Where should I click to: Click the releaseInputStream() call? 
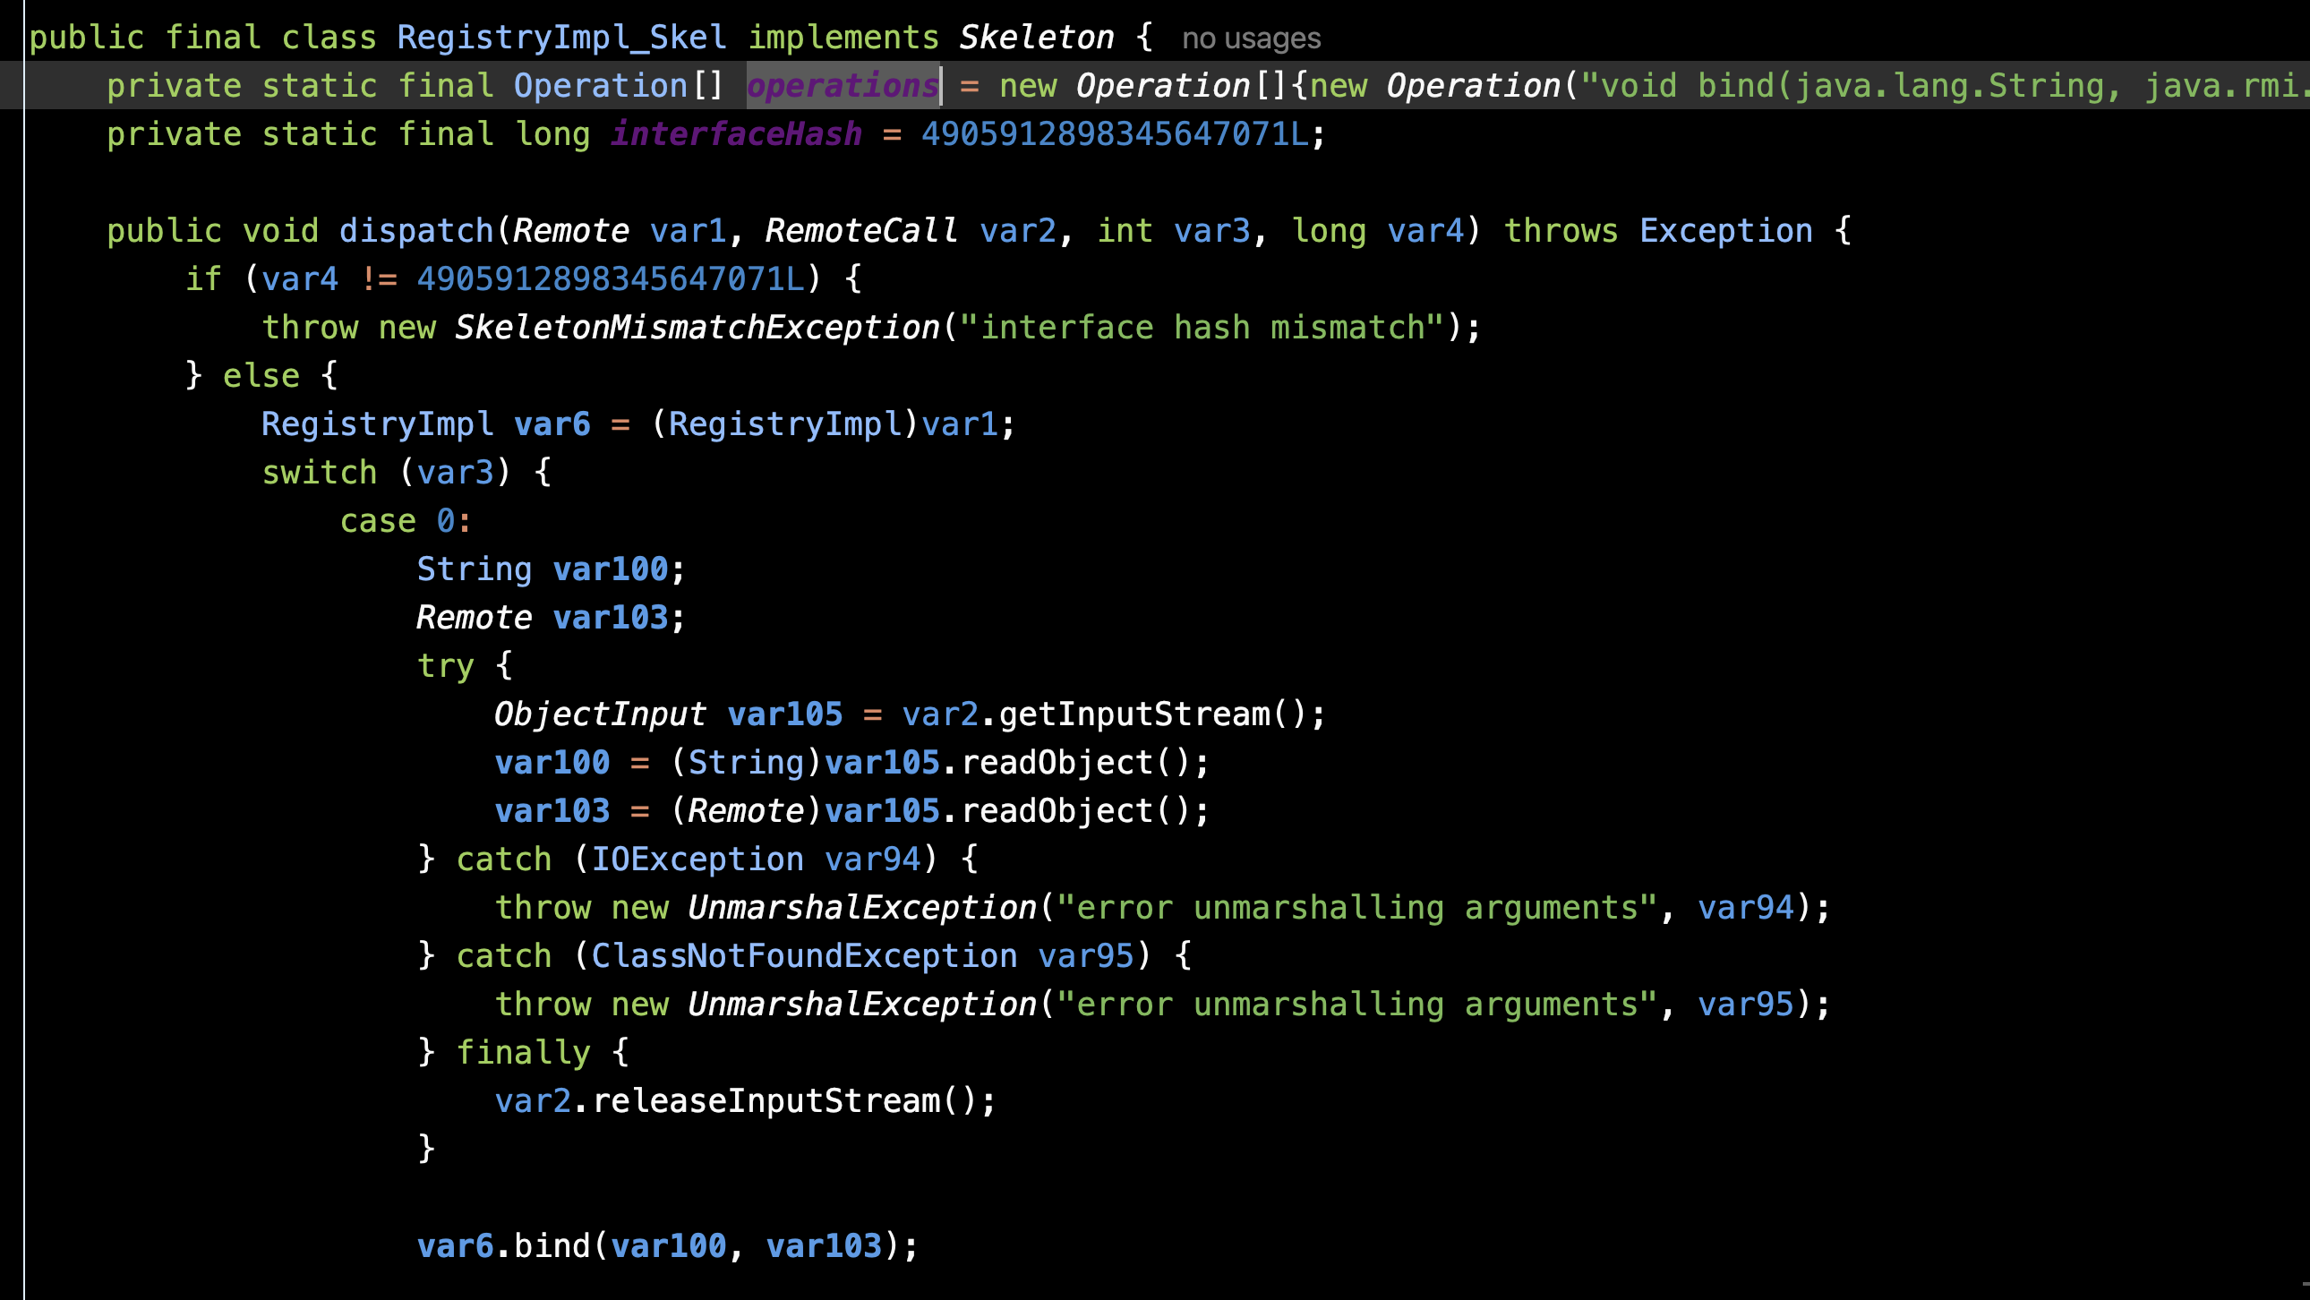pyautogui.click(x=783, y=1102)
